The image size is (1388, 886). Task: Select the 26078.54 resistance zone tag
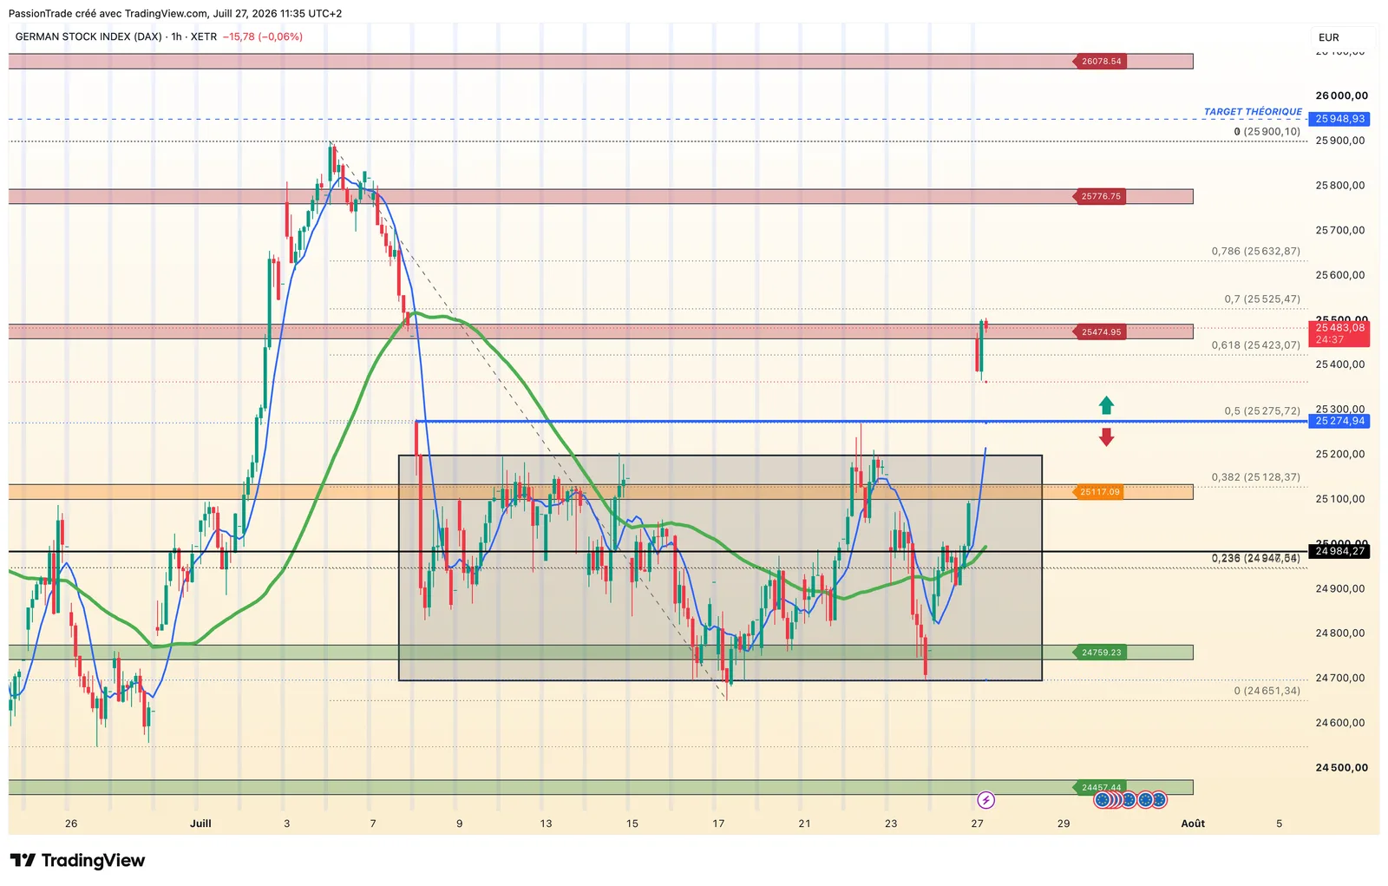point(1101,62)
